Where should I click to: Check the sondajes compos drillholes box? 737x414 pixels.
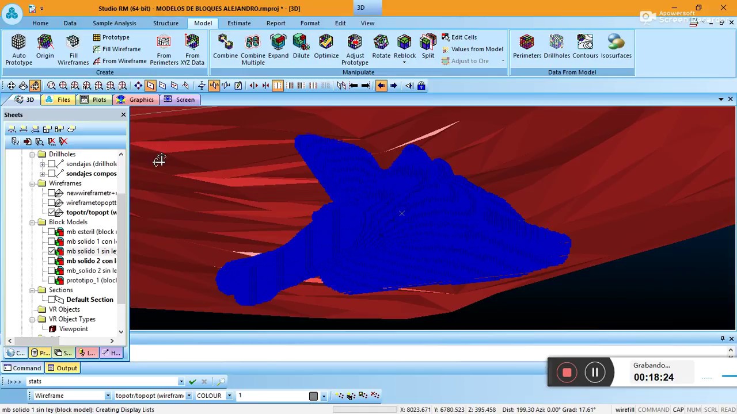[52, 174]
